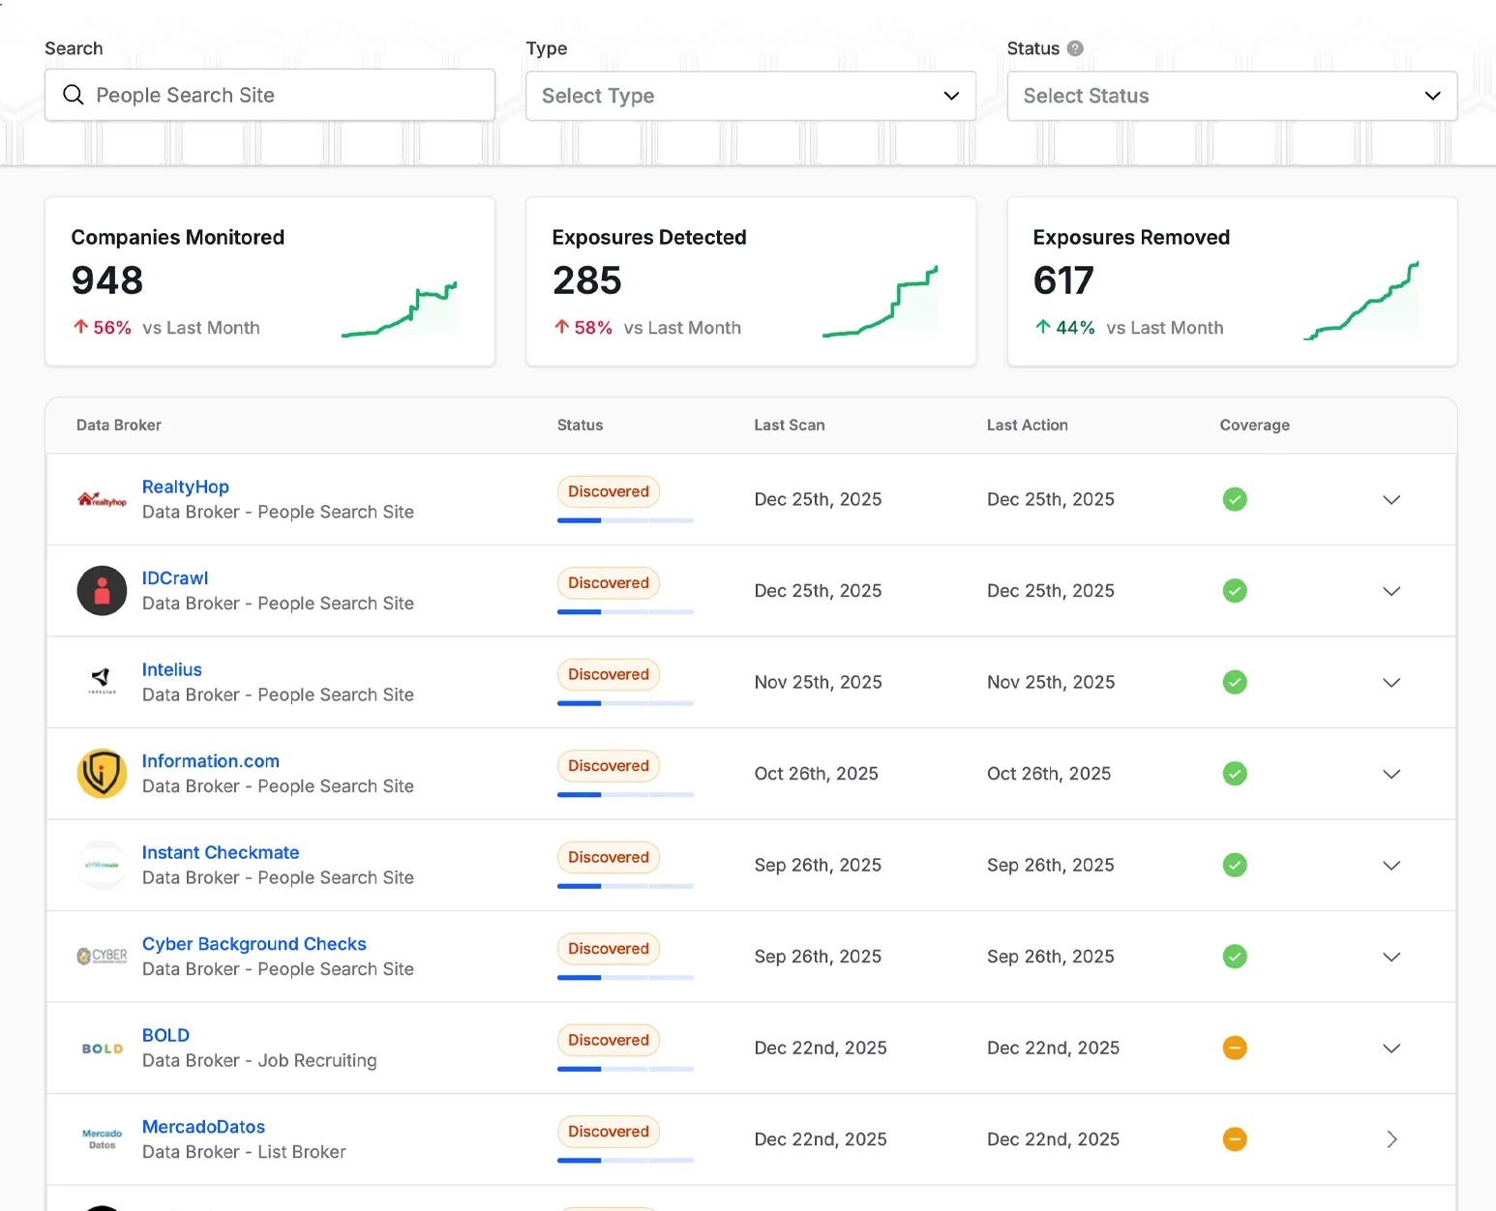Click the search input field
Viewport: 1496px width, 1211px height.
[x=270, y=95]
